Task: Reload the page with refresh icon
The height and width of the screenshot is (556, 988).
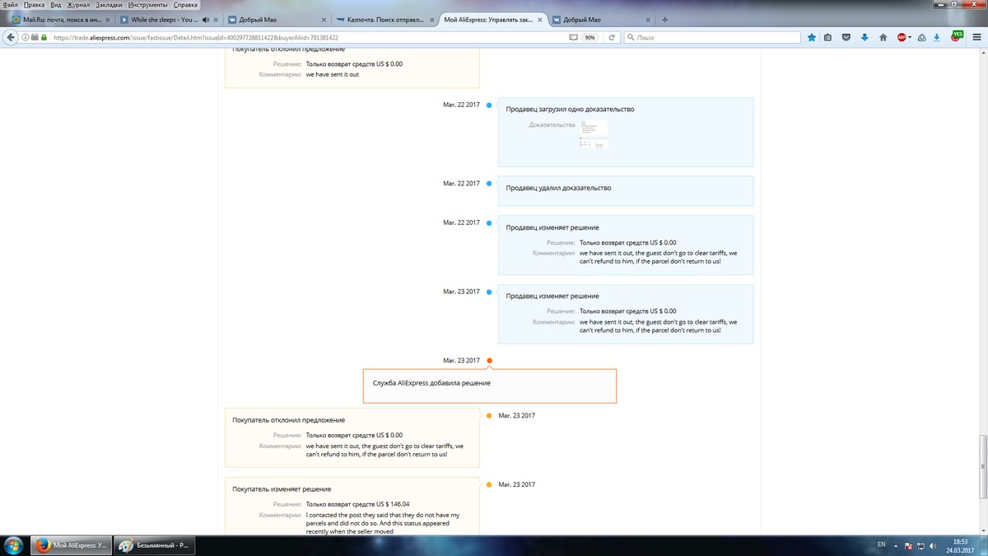Action: pyautogui.click(x=612, y=37)
